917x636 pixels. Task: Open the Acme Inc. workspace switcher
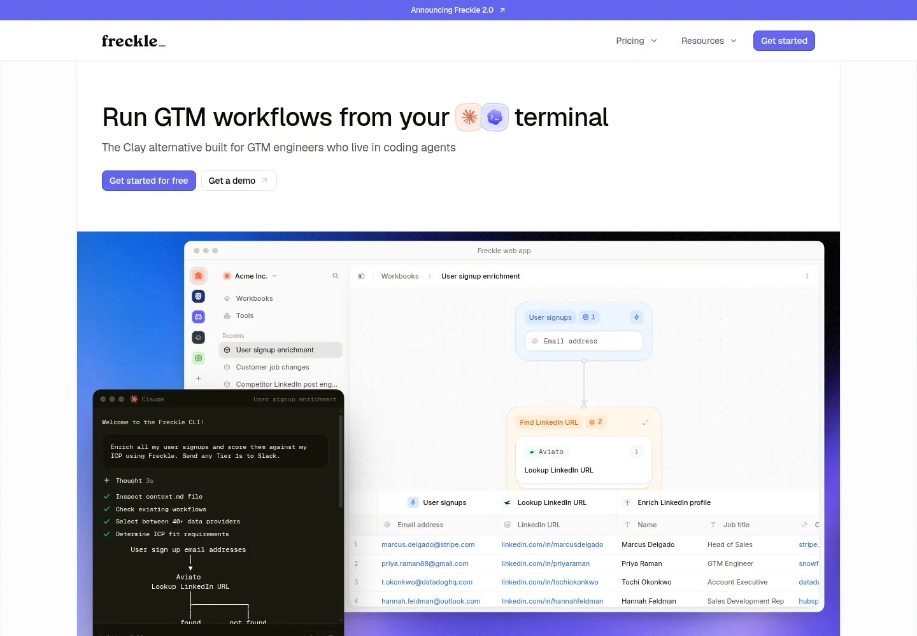(250, 276)
